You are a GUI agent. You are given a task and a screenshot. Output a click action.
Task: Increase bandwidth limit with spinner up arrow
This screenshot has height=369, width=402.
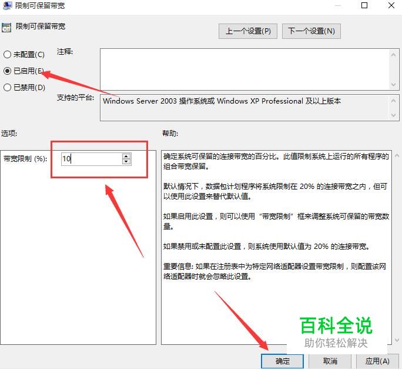coord(126,156)
